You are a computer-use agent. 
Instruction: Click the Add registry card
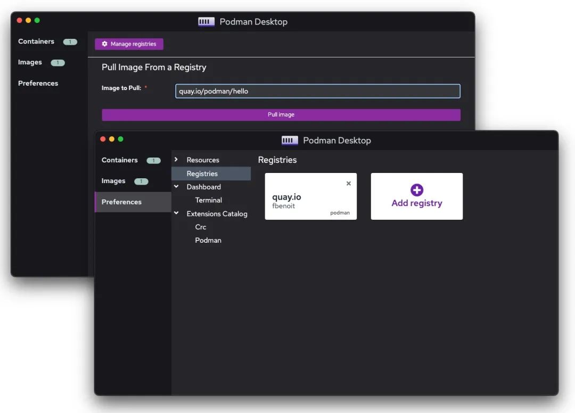pyautogui.click(x=417, y=196)
